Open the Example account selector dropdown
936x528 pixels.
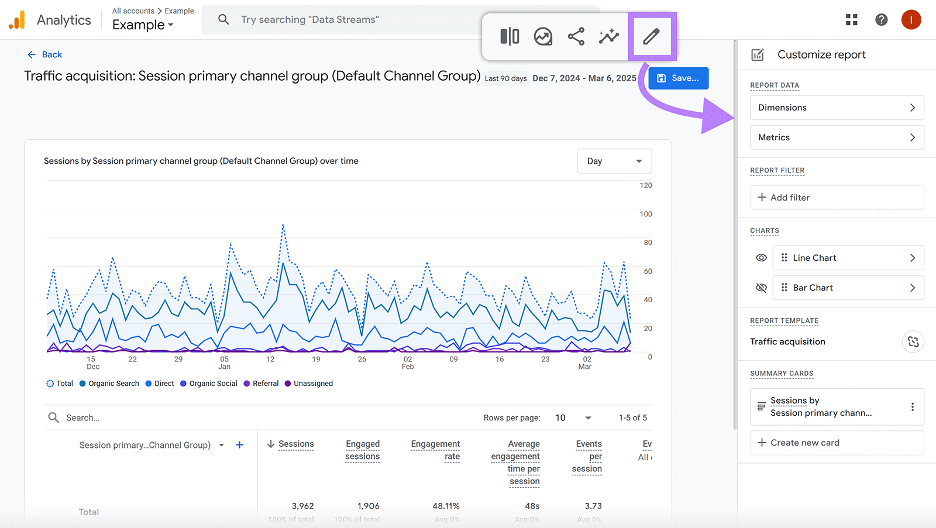143,25
